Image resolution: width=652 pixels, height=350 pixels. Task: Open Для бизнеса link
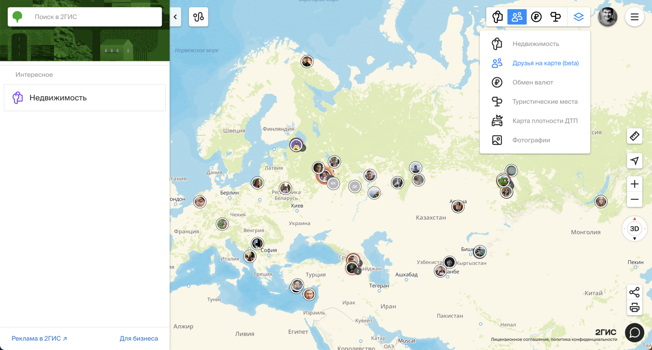[139, 338]
